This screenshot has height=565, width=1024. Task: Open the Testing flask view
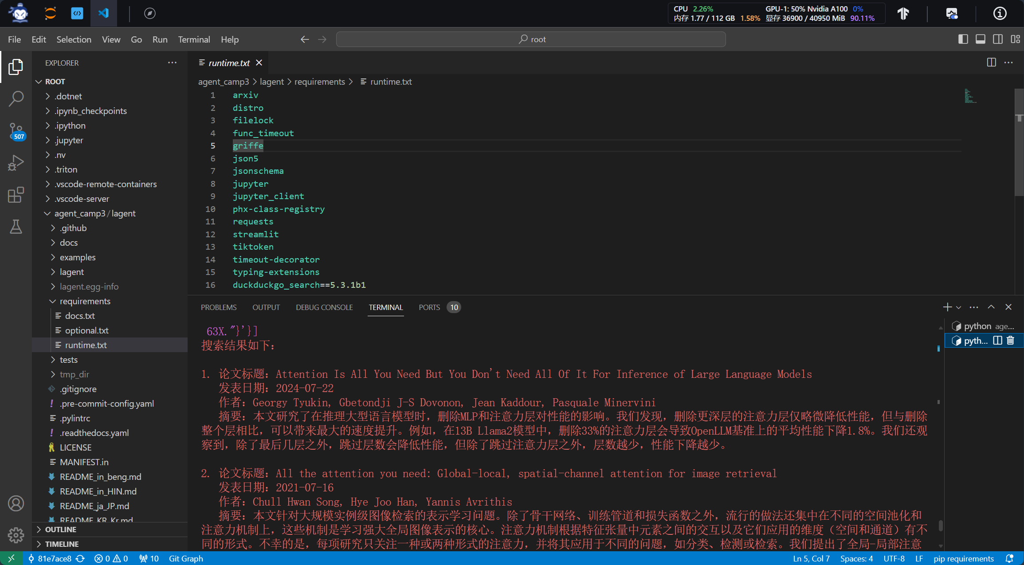[16, 227]
